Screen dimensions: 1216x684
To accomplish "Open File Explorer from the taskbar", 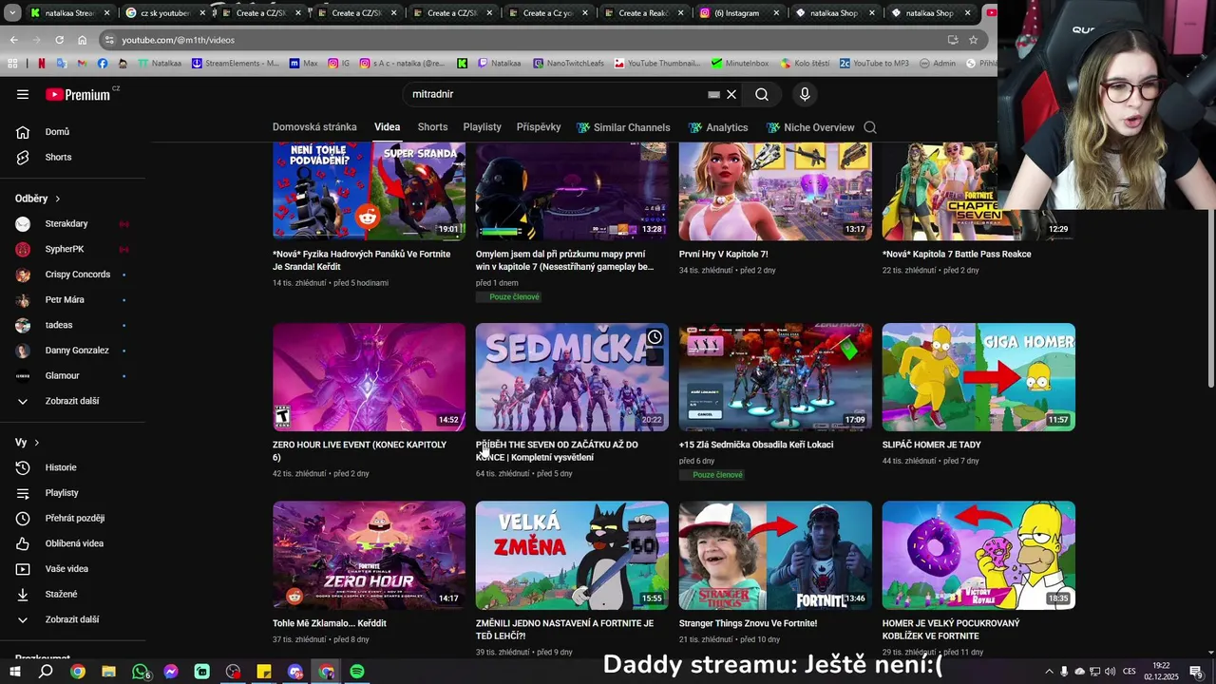I will tap(108, 672).
